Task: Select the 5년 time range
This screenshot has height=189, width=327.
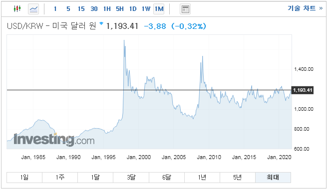Action: point(238,178)
